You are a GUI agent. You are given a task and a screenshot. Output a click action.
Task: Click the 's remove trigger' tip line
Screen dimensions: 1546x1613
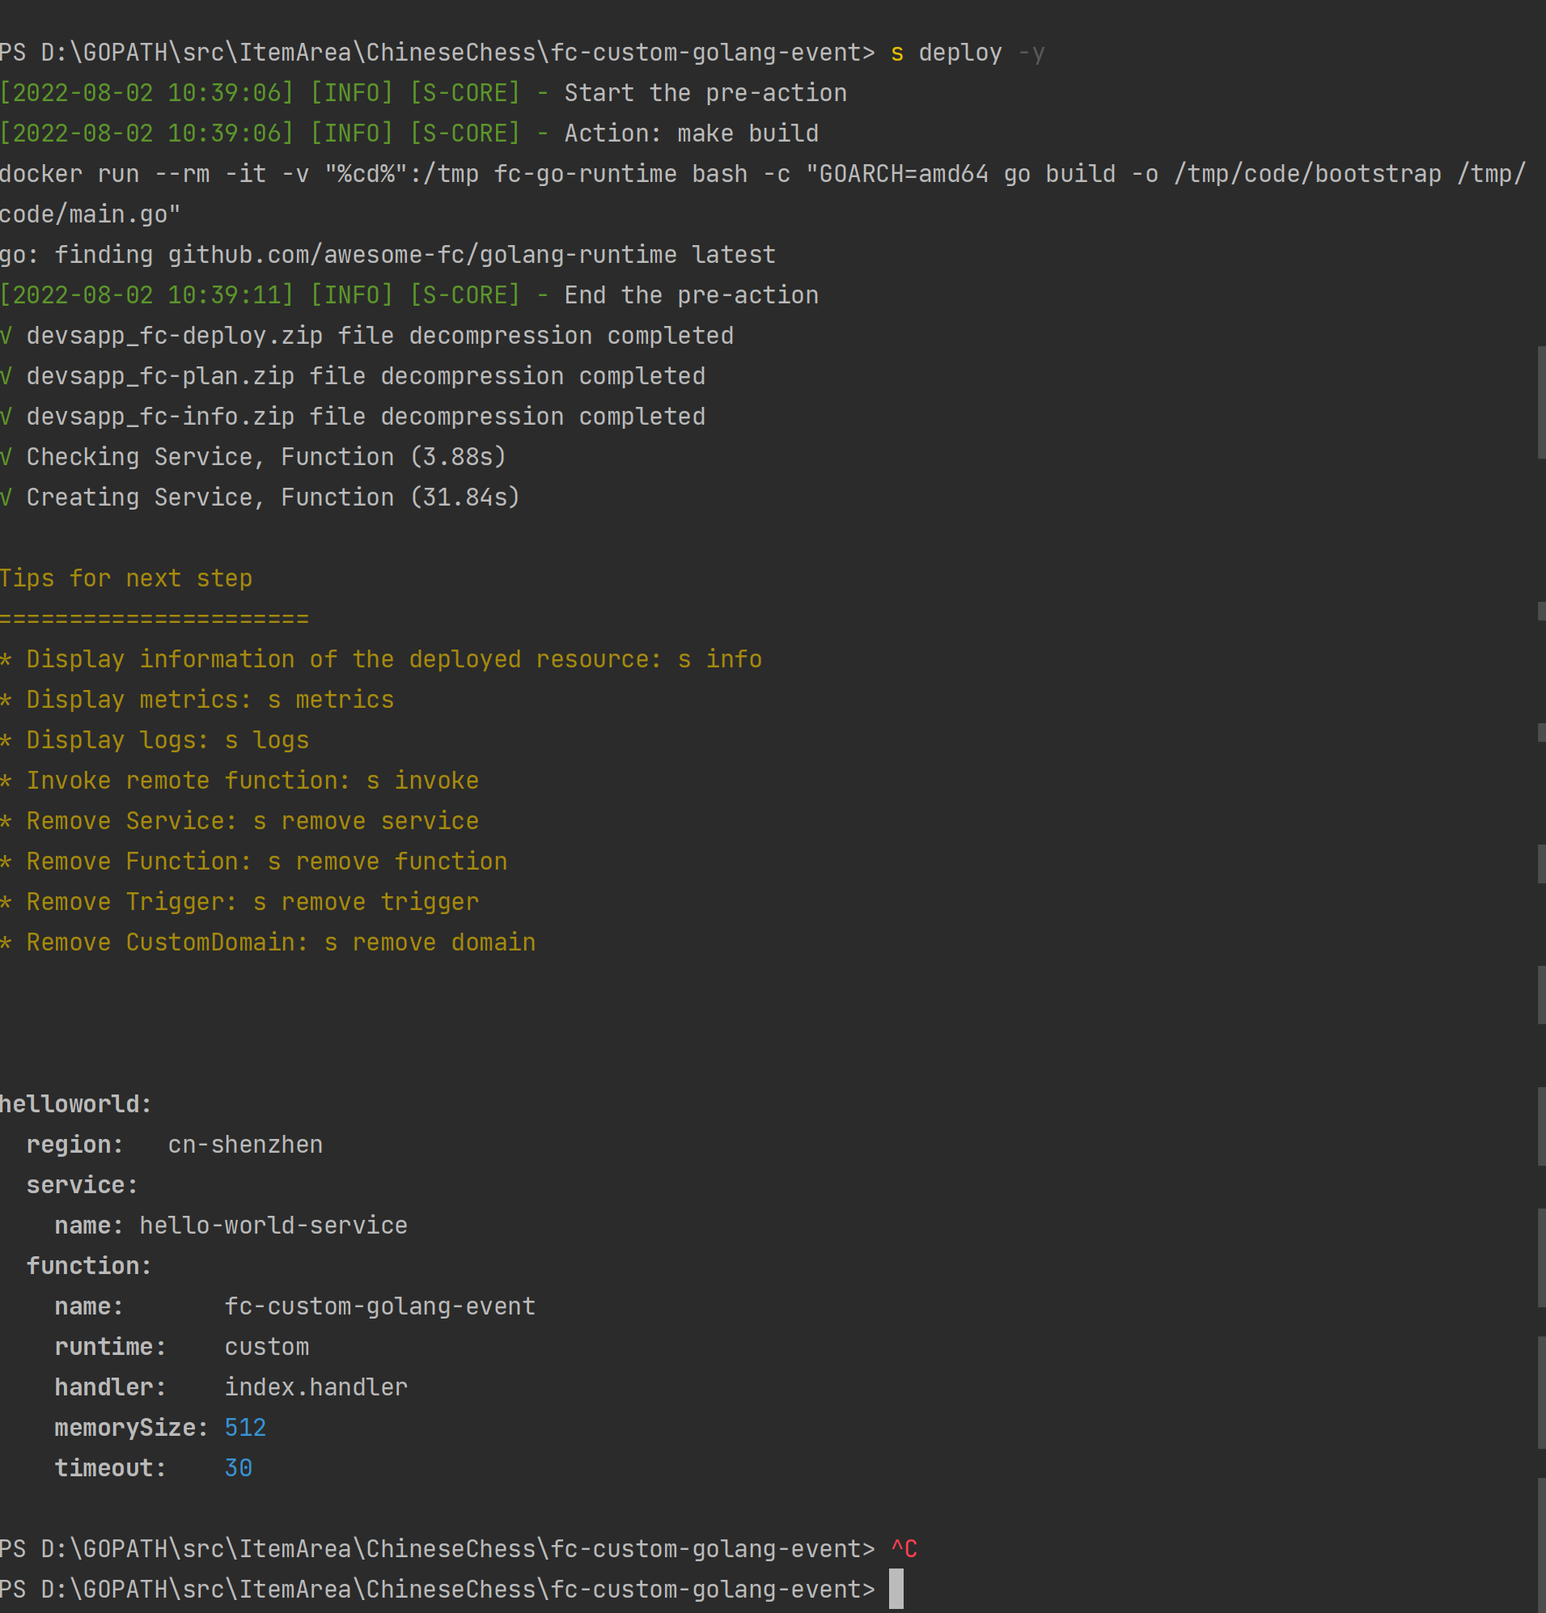(x=239, y=902)
